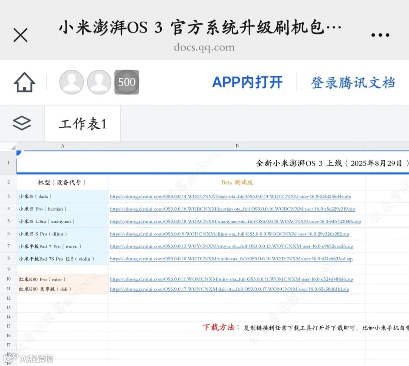
Task: Select row 3 header
Action: click(8, 196)
